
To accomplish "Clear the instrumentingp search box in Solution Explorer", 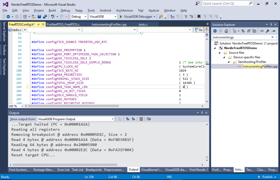I will [x=272, y=37].
